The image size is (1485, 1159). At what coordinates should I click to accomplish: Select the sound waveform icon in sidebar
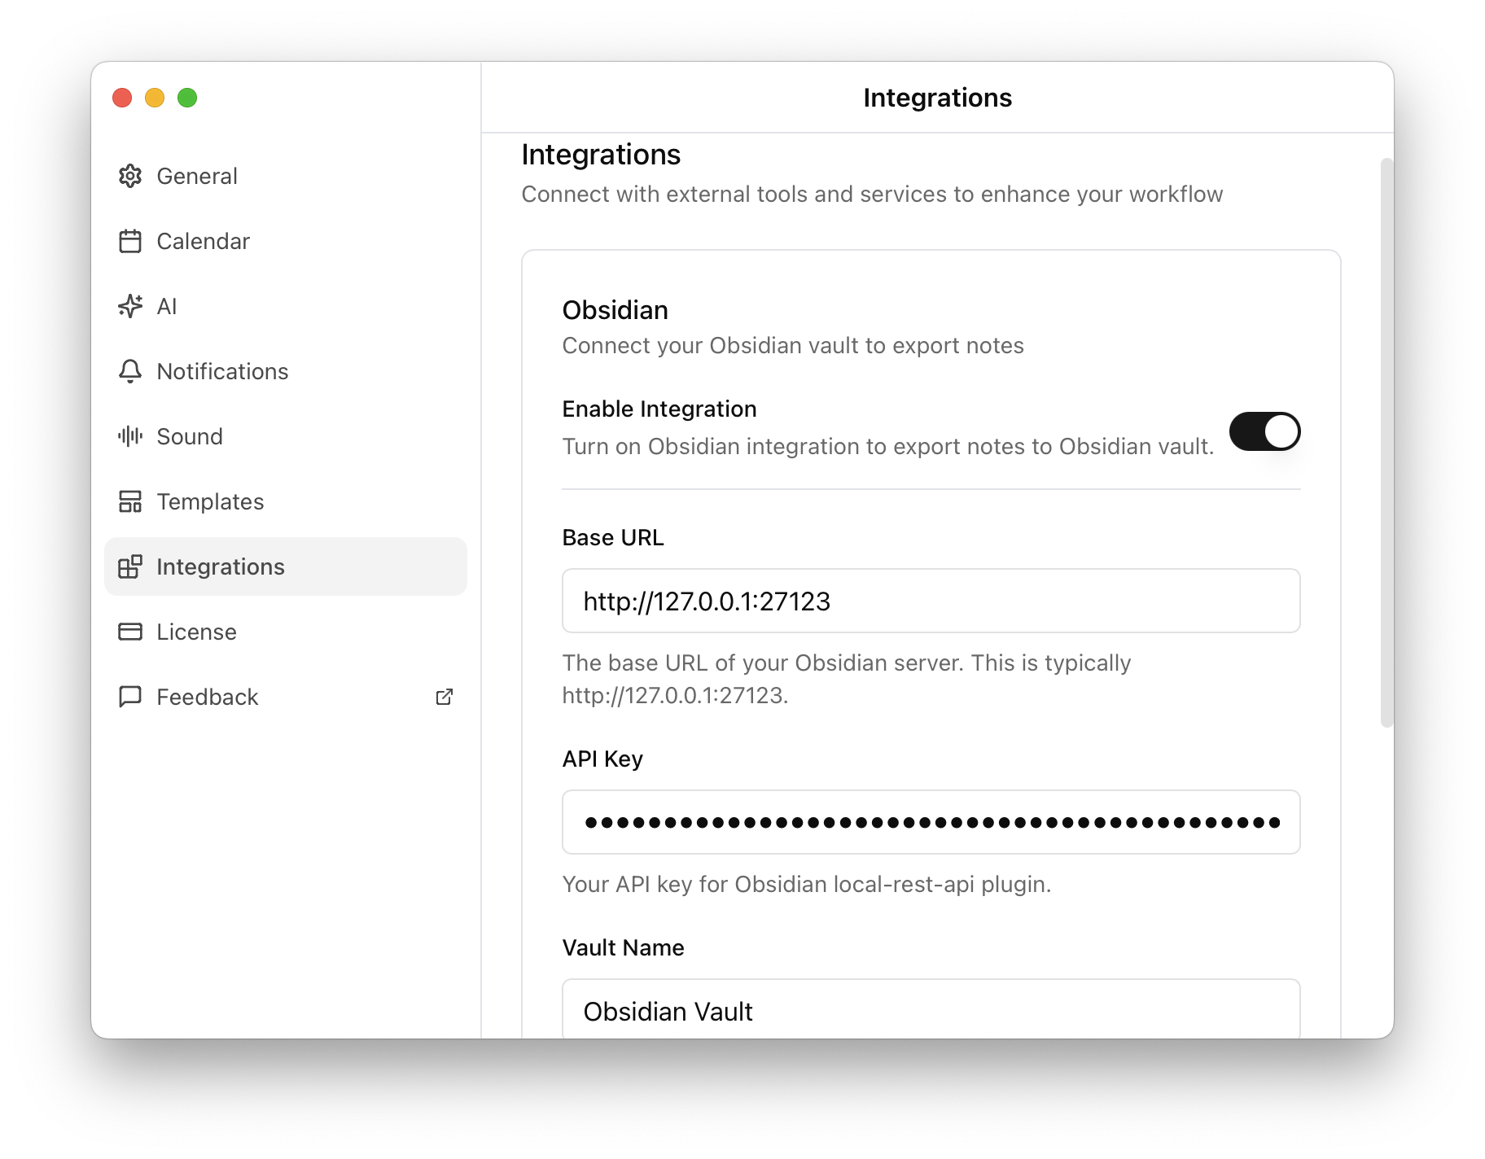[x=131, y=436]
